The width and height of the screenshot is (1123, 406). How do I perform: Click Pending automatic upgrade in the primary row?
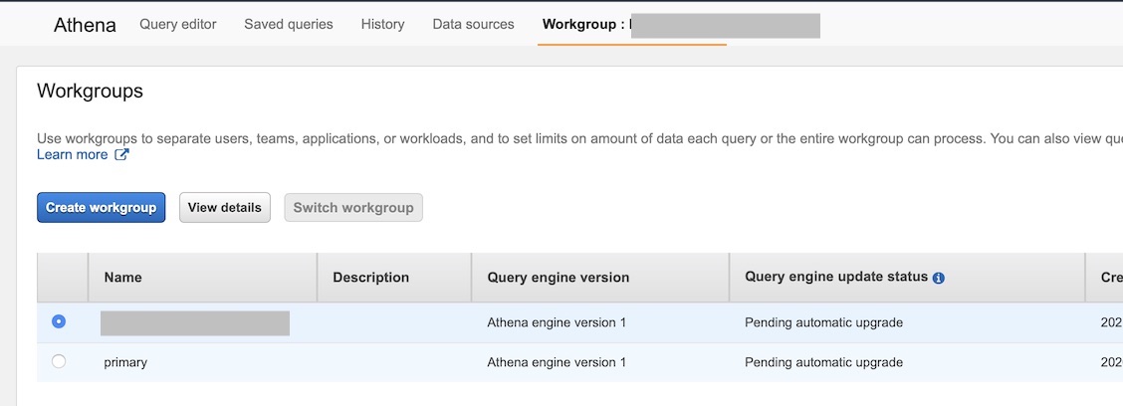[823, 362]
